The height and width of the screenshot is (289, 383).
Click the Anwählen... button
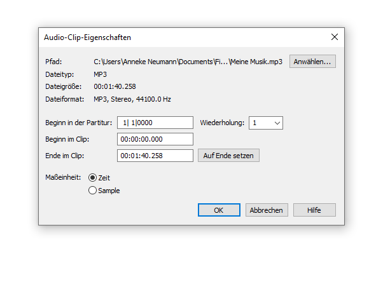pos(312,62)
